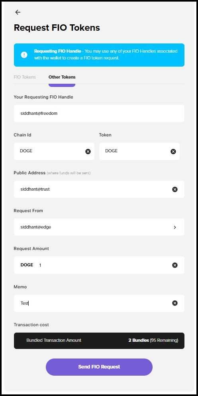The width and height of the screenshot is (198, 396).
Task: Click the Bundled Transaction Amount bar
Action: (x=99, y=341)
